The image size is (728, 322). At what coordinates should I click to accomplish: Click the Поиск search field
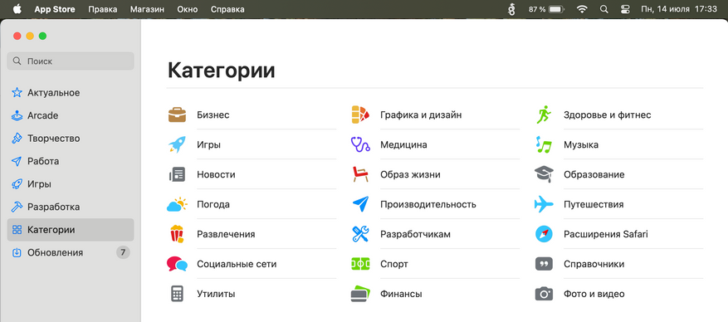tap(71, 61)
